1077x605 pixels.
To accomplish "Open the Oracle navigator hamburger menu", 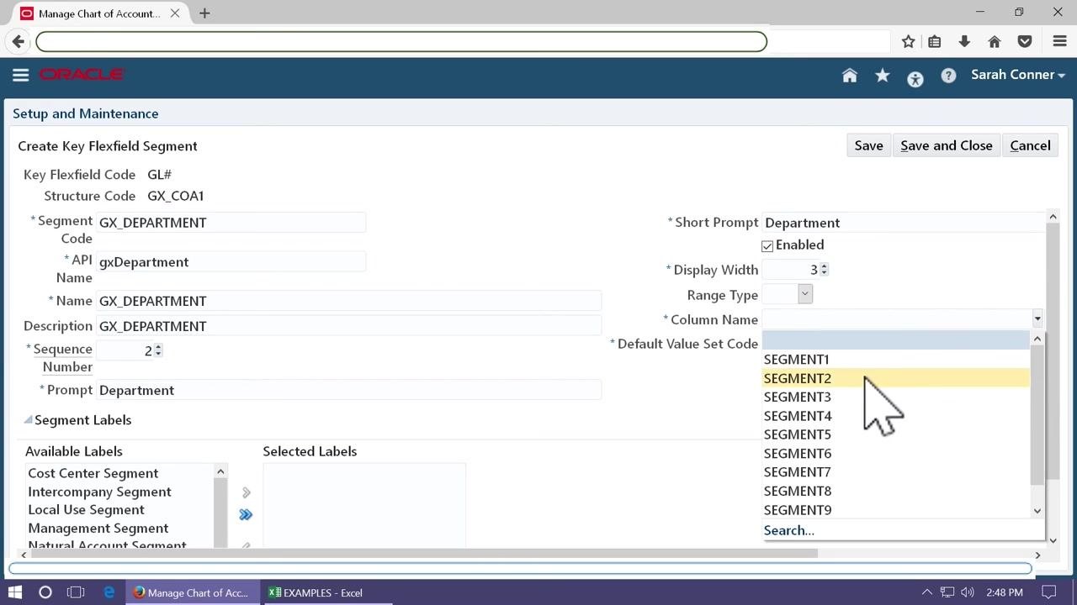I will pos(21,75).
